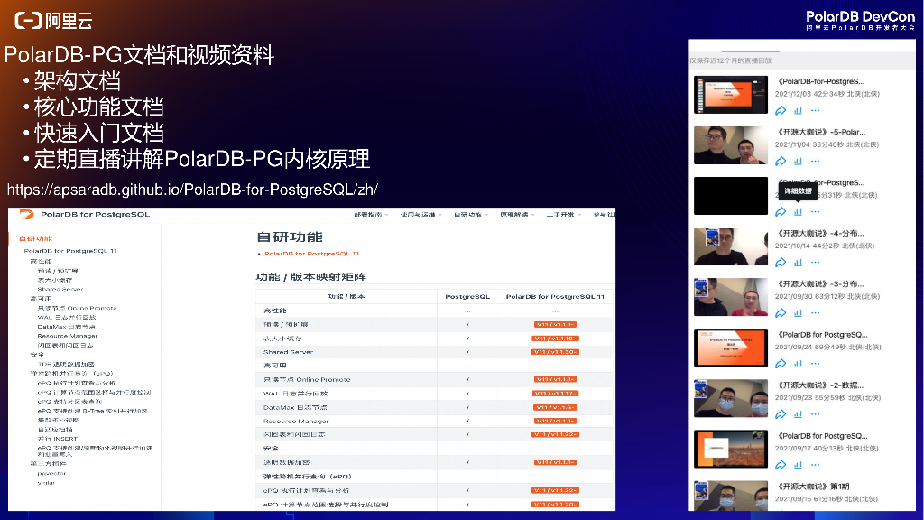Click the PolarDB for PostgreSQL site logo
Viewport: 924px width, 520px height.
pos(26,215)
